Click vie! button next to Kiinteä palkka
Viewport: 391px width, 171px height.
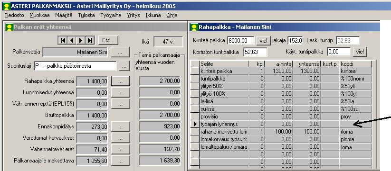264,41
